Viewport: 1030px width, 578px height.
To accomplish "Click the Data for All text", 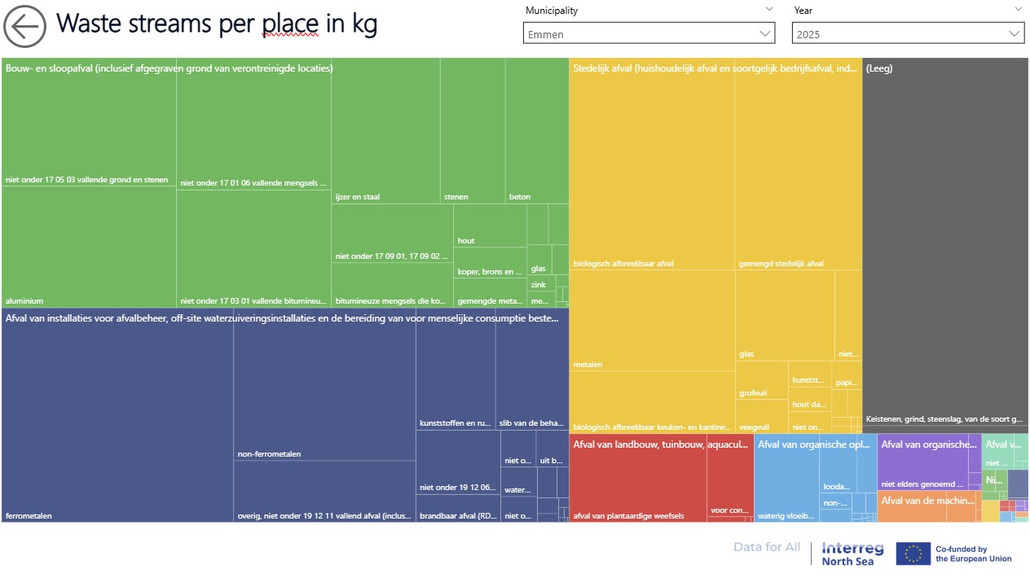I will pyautogui.click(x=766, y=547).
